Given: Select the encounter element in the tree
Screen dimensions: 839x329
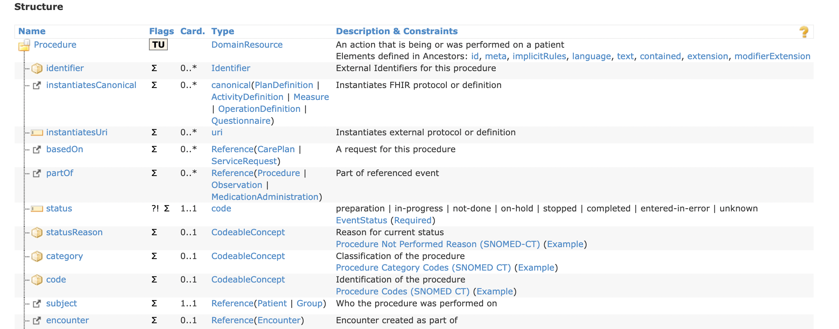Looking at the screenshot, I should pos(67,320).
